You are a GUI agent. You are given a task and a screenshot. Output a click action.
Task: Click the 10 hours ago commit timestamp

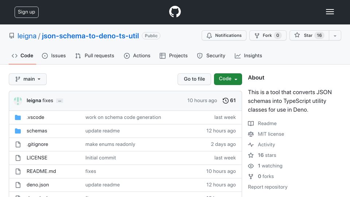(x=202, y=101)
